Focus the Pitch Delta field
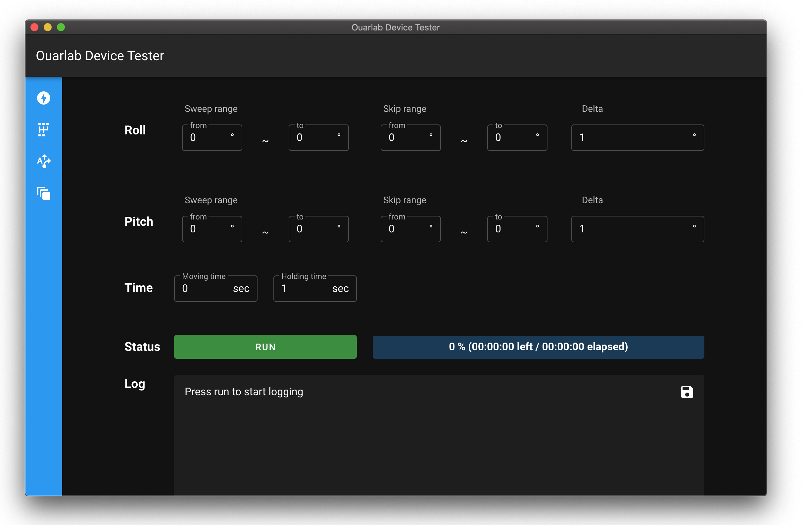Image resolution: width=807 pixels, height=525 pixels. (x=638, y=229)
